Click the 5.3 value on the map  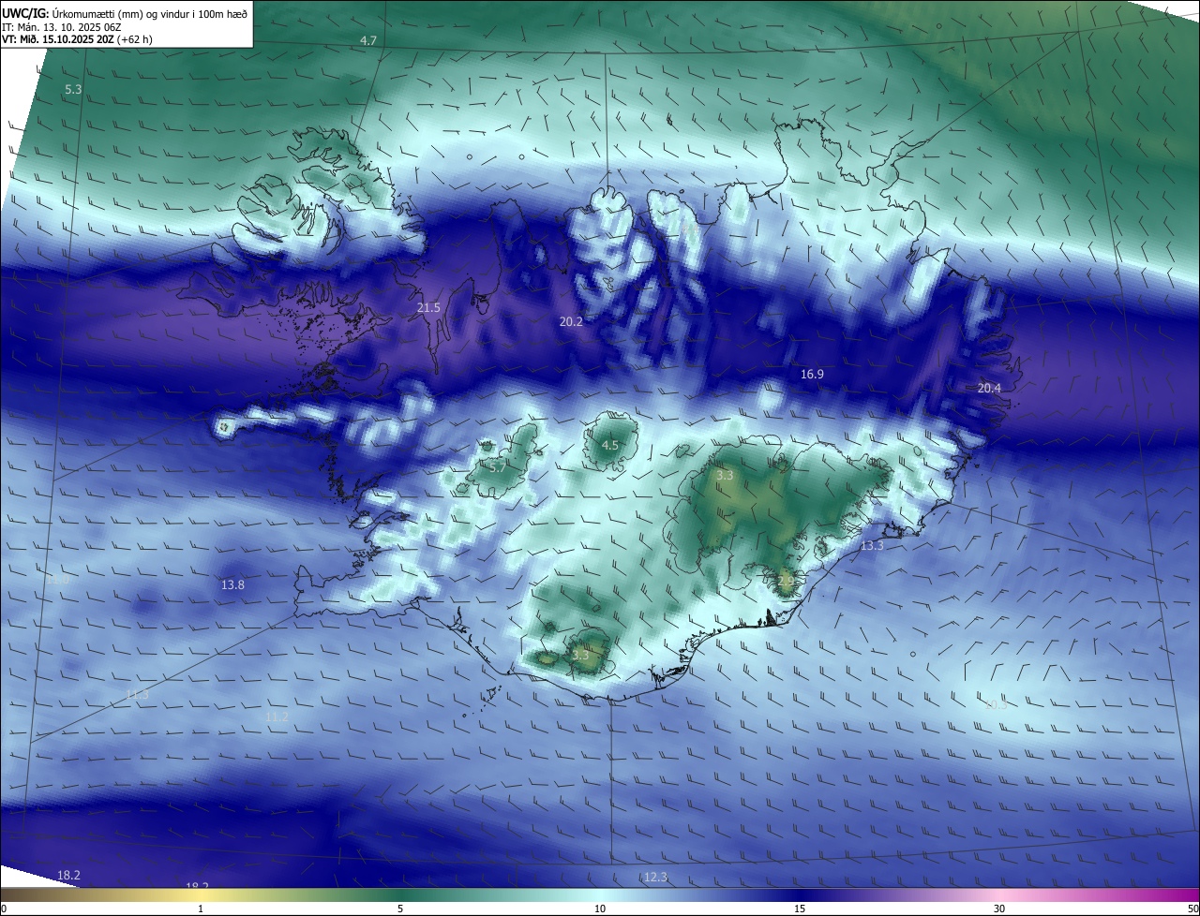[73, 89]
